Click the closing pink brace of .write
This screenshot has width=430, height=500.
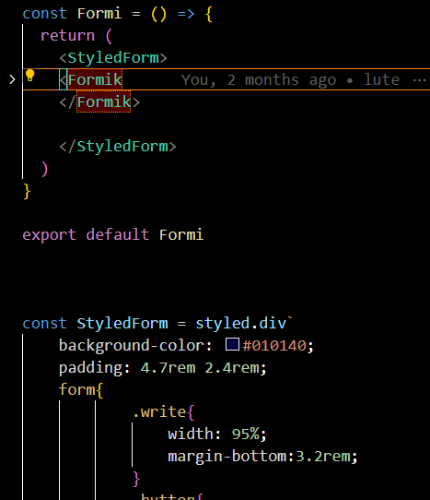[x=136, y=479]
